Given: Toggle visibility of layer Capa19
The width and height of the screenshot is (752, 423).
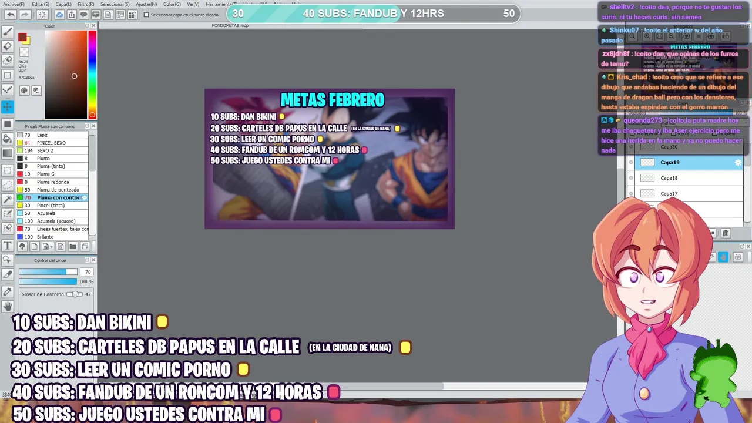Looking at the screenshot, I should [631, 162].
